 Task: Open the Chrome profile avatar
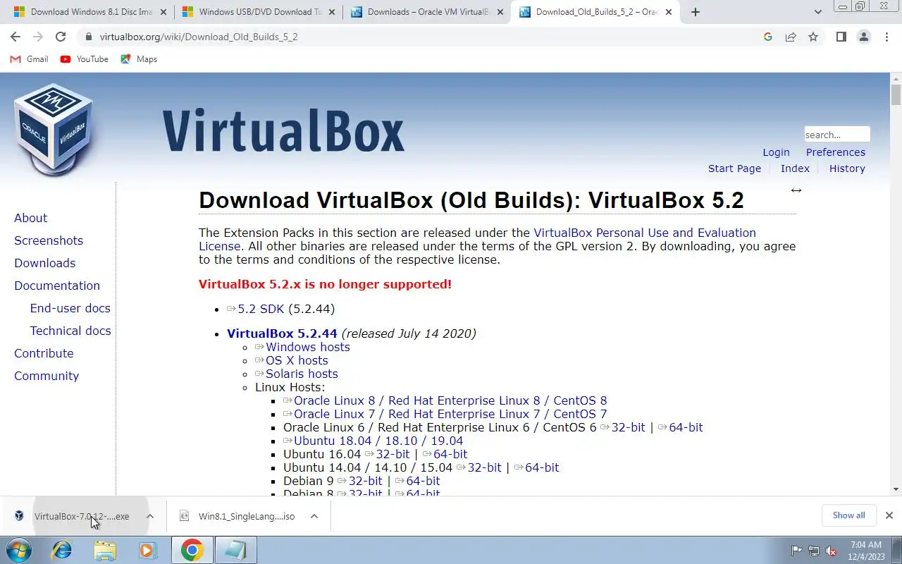864,37
